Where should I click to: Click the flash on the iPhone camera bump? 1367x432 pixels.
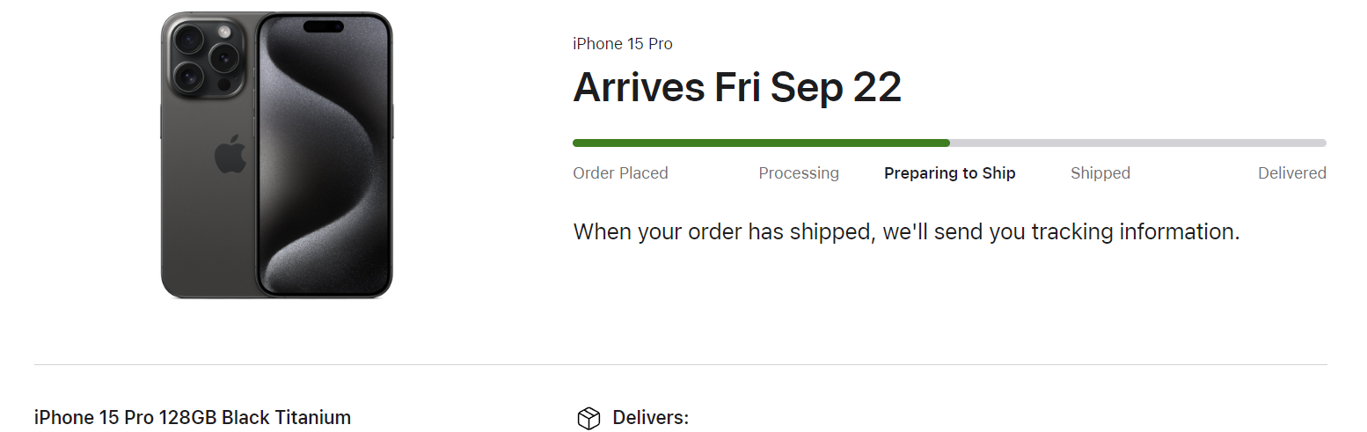coord(224,32)
